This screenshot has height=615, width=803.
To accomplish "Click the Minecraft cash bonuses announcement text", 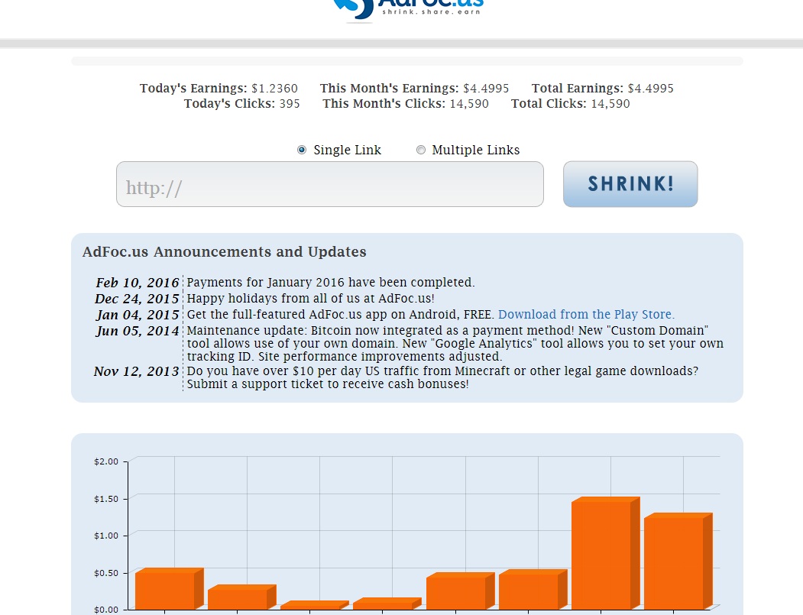I will [x=442, y=377].
